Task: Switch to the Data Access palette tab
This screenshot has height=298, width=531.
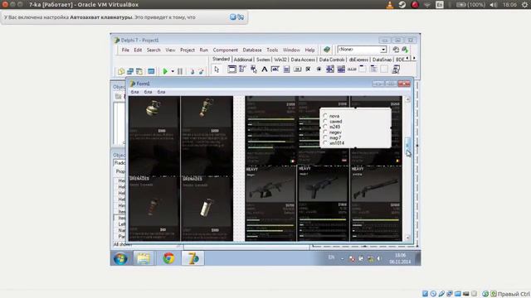Action: [x=303, y=60]
